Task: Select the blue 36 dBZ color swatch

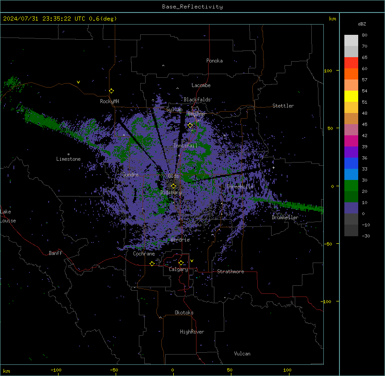Action: click(351, 163)
